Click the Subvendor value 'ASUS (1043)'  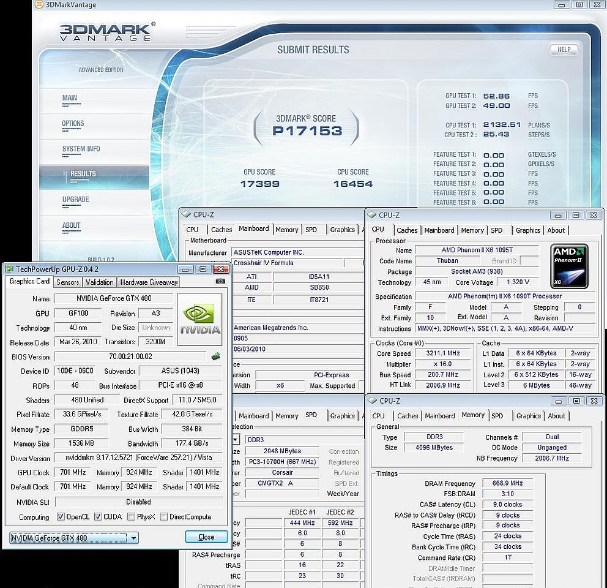pyautogui.click(x=181, y=371)
